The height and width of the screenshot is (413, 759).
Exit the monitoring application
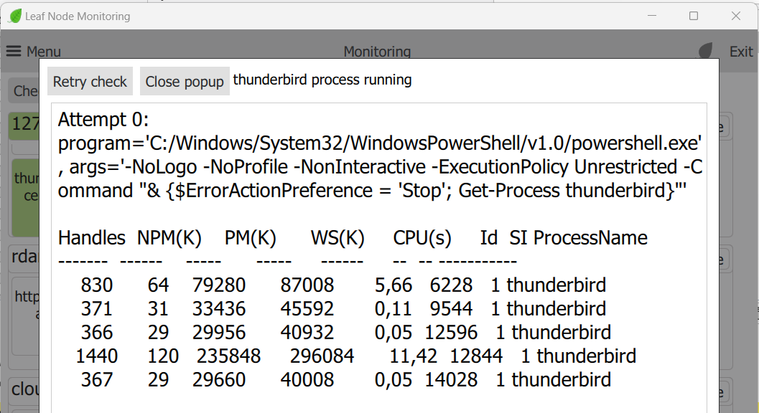(741, 52)
